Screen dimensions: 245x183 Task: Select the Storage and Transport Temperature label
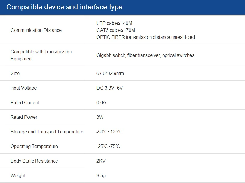click(47, 132)
